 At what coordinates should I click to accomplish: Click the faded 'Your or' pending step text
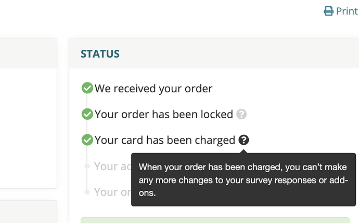tap(113, 192)
